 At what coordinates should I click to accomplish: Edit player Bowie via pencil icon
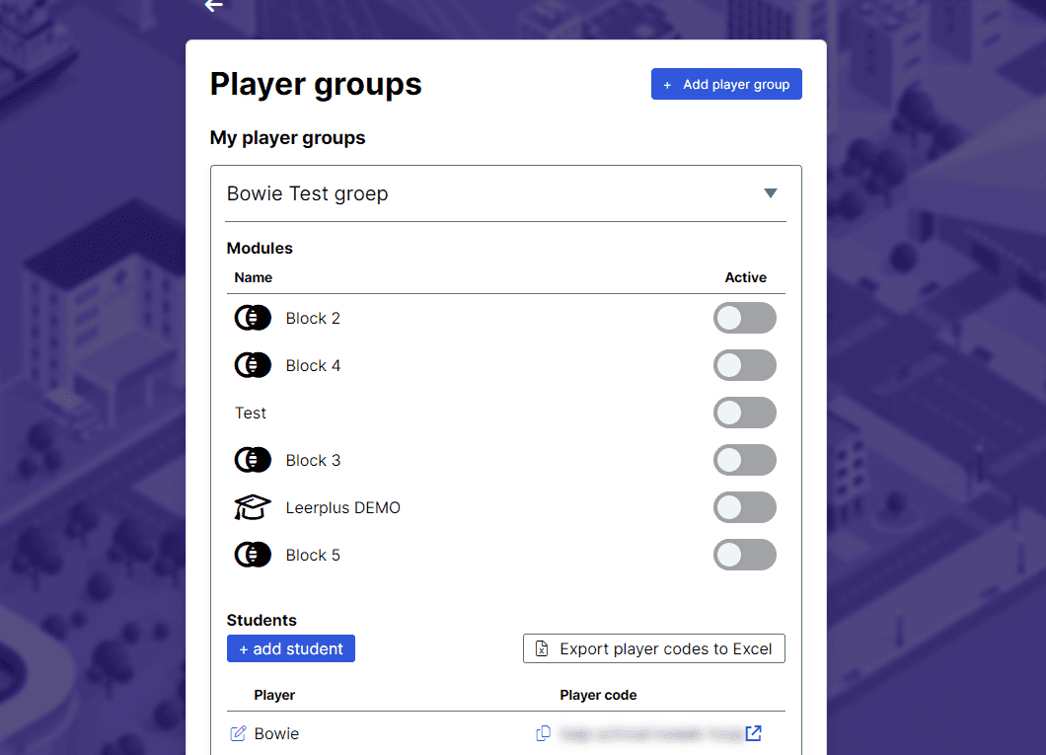[238, 733]
